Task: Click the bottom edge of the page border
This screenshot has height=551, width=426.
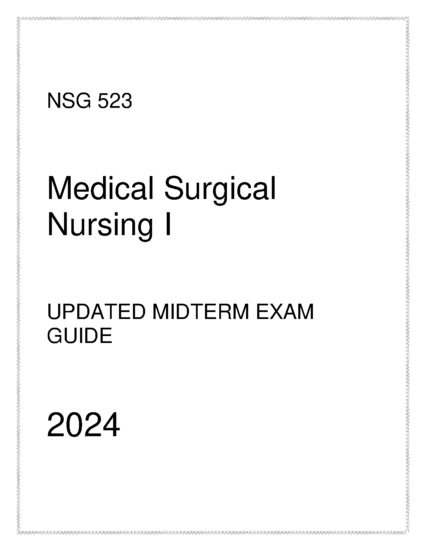Action: [x=213, y=532]
